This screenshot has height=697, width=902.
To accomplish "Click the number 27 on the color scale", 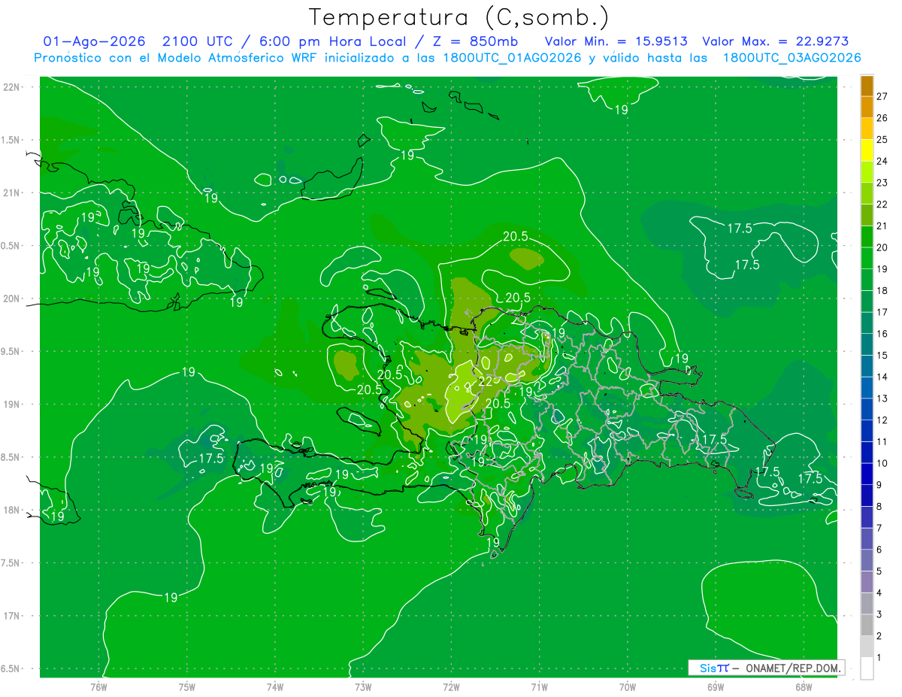I will 882,96.
